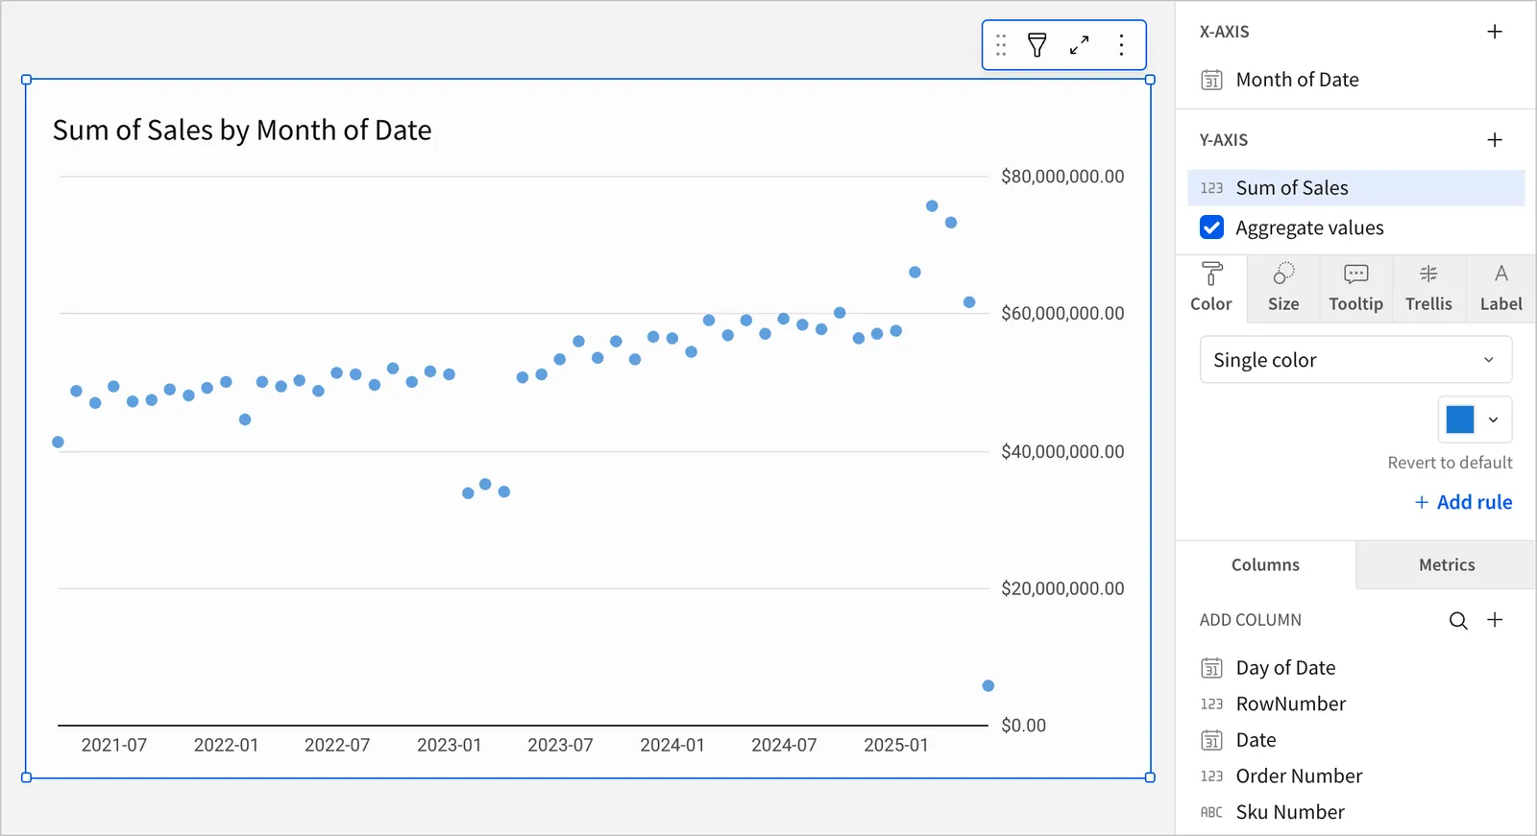Click the $40,000,000.00 axis label
Screen dimensions: 1537x836
[x=1062, y=452]
